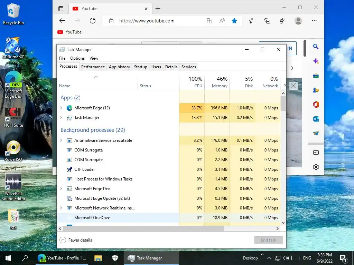
Task: Reload the YouTube page
Action: point(93,21)
